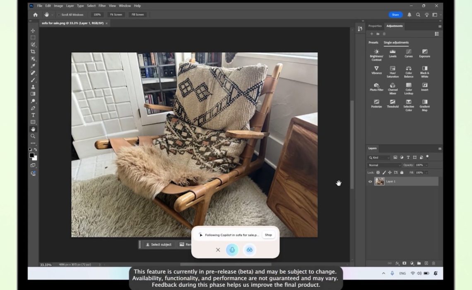The height and width of the screenshot is (290, 472).
Task: Enable lock transparent pixels on Layer 1
Action: point(378,173)
